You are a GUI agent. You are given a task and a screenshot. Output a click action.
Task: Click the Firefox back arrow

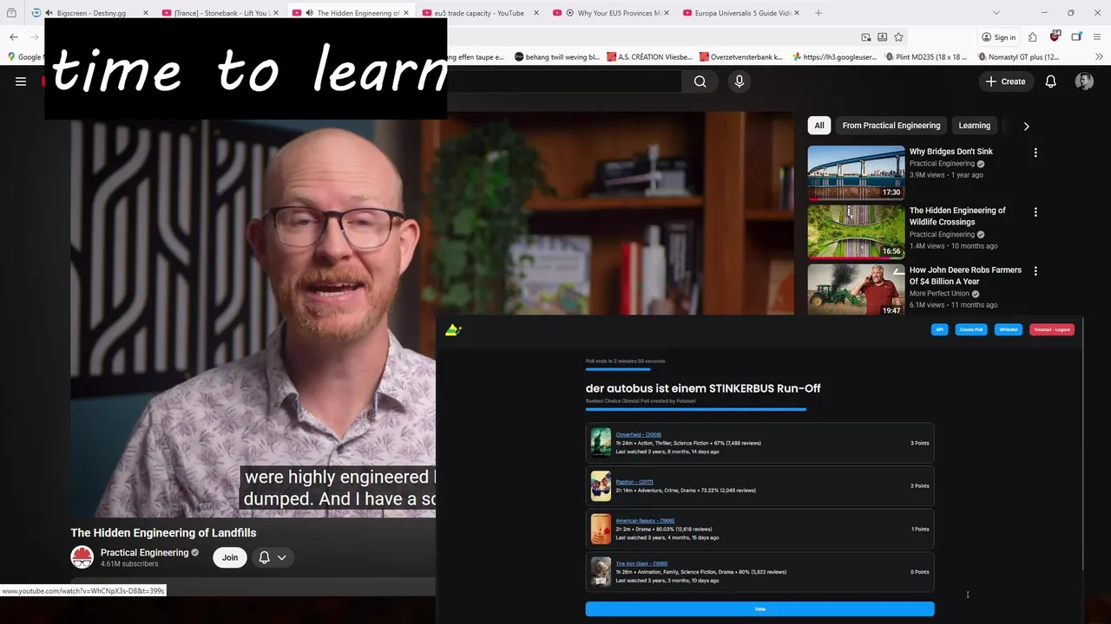tap(14, 37)
